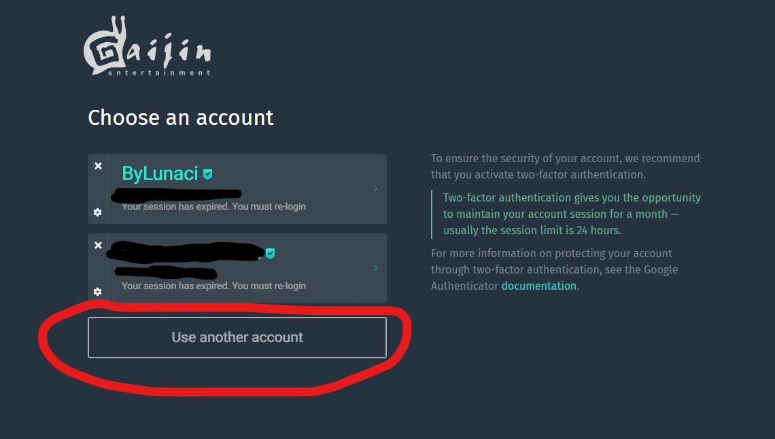Open settings gear for ByLunaci account
The width and height of the screenshot is (775, 439).
(98, 212)
